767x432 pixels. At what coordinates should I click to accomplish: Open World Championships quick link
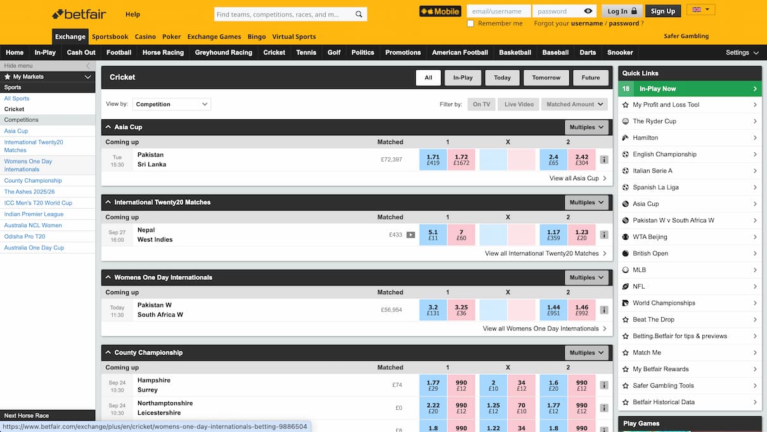click(x=690, y=303)
